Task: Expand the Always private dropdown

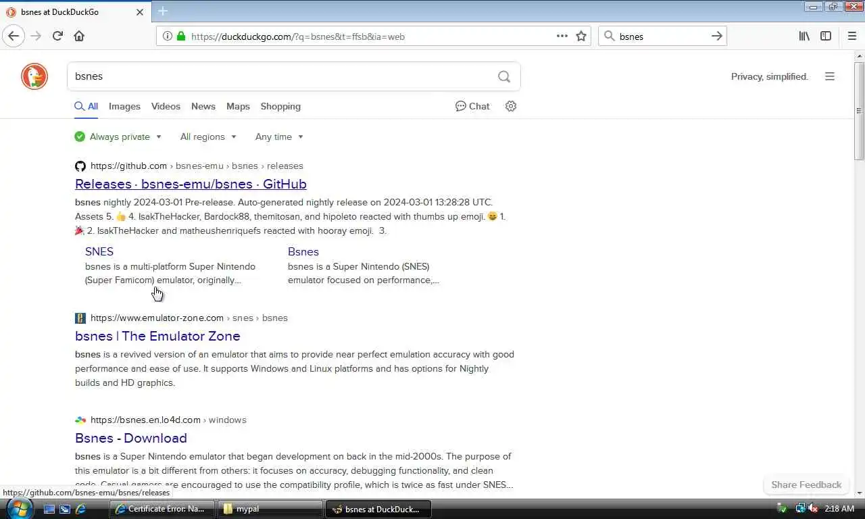Action: click(118, 137)
